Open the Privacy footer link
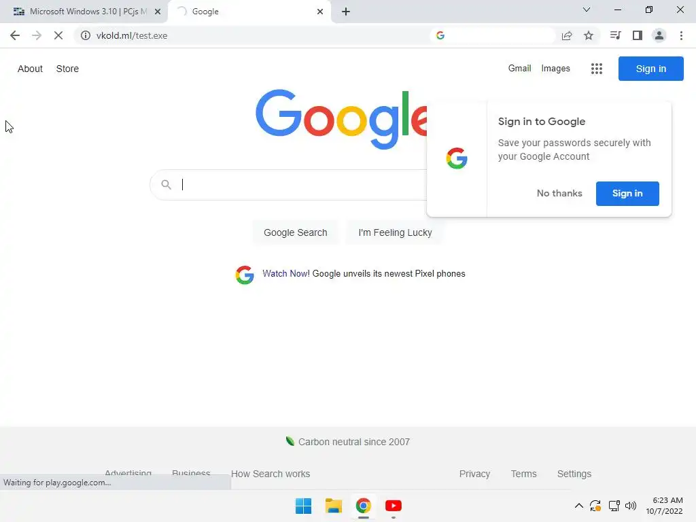The image size is (696, 522). tap(474, 474)
